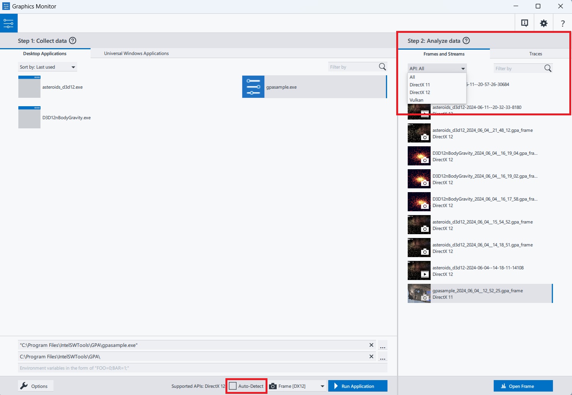Browse for the working folder using the ellipsis button
The width and height of the screenshot is (572, 395).
click(x=382, y=357)
